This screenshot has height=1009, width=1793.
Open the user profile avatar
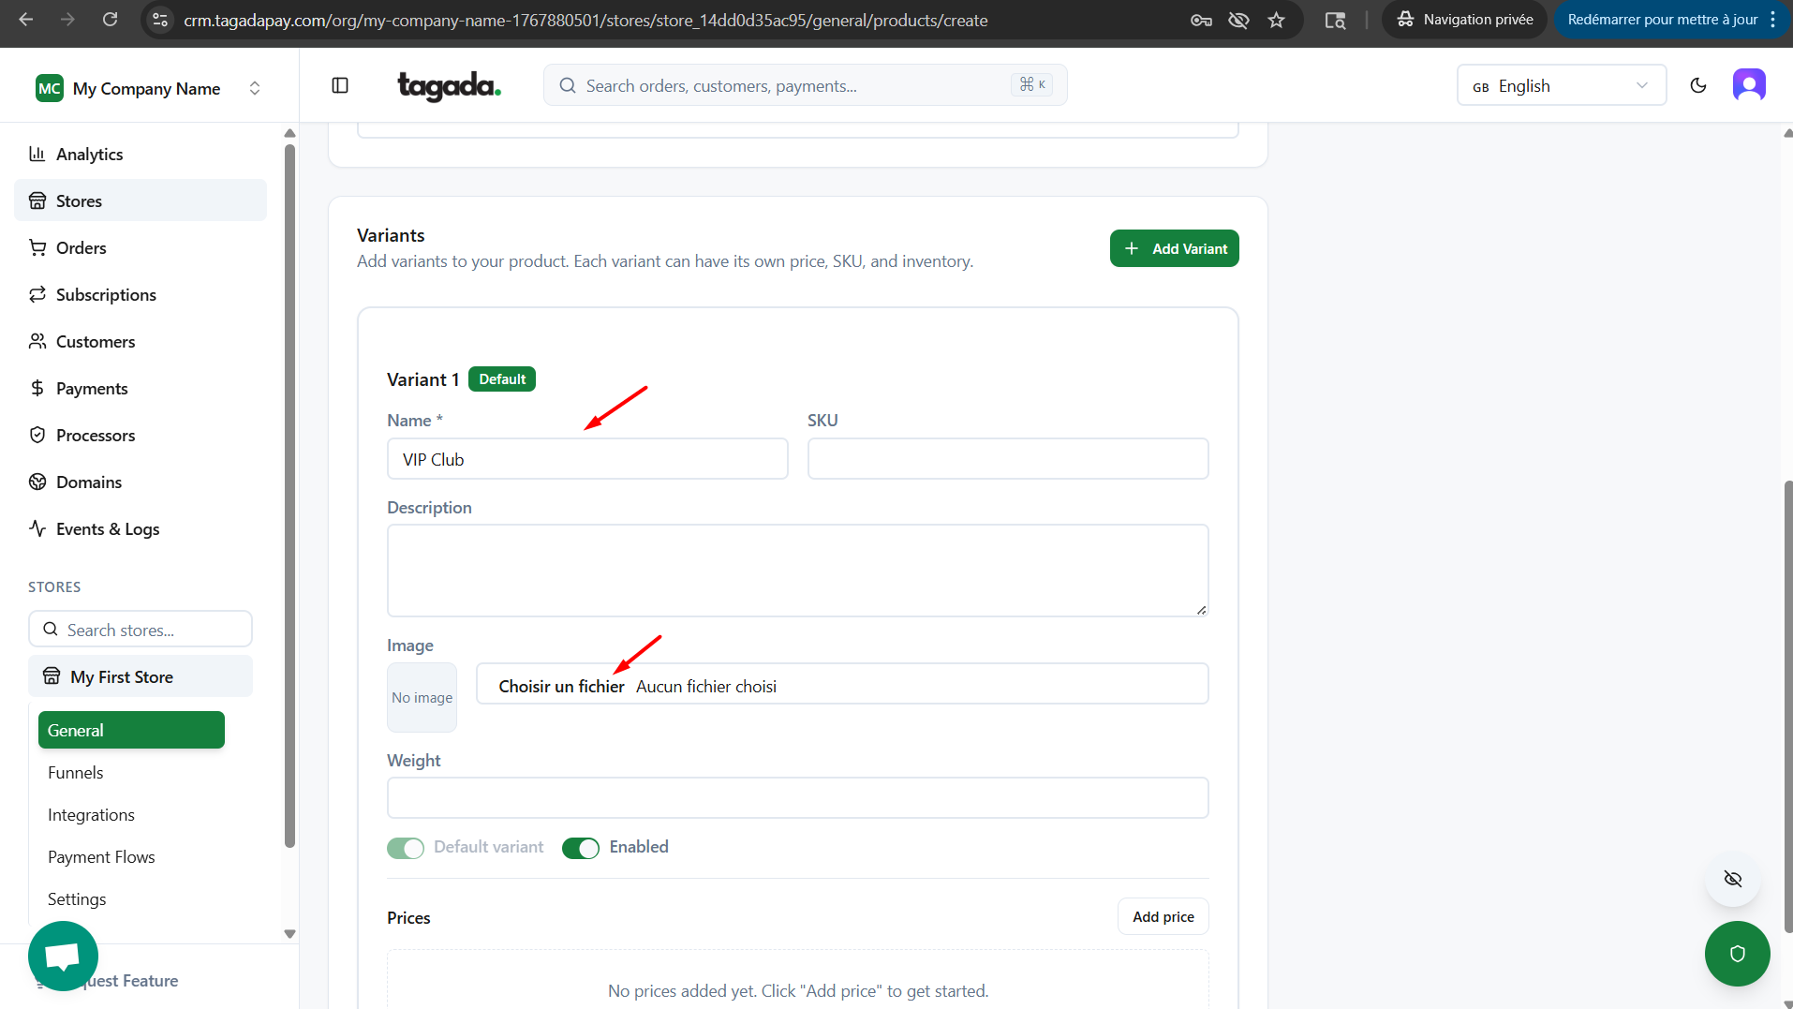[1749, 85]
